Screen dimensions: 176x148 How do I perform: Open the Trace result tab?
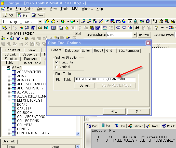152,126
